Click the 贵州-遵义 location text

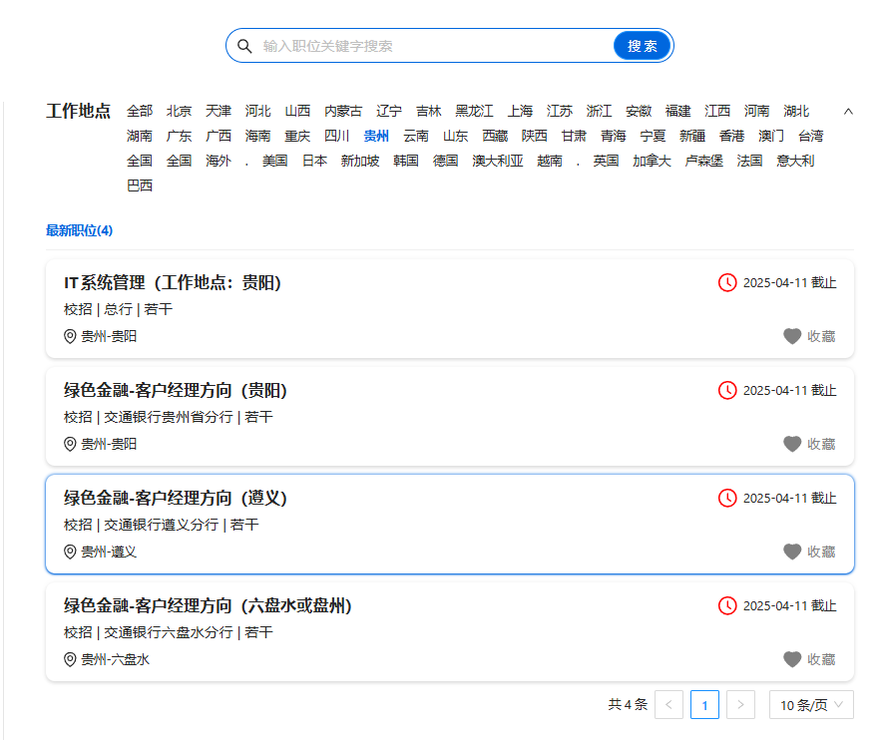coord(109,553)
